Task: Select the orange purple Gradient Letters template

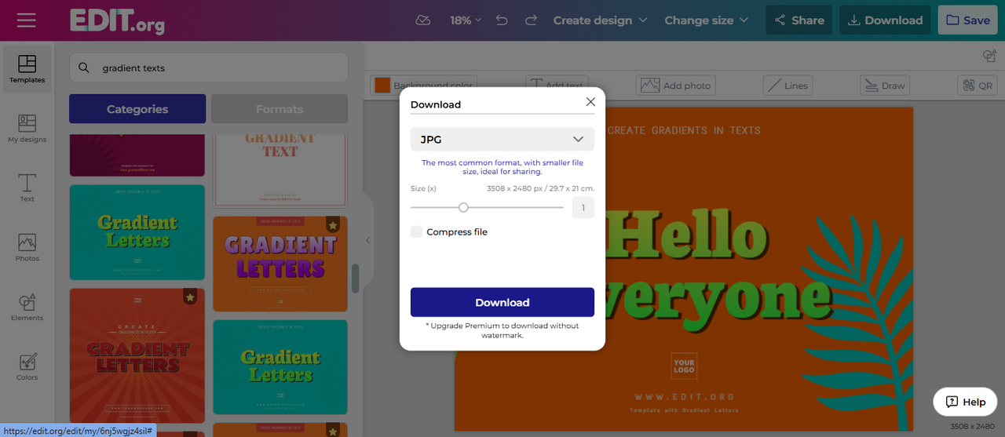Action: coord(280,264)
